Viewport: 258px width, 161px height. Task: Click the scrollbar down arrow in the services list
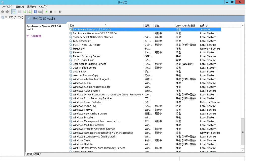tap(243, 150)
